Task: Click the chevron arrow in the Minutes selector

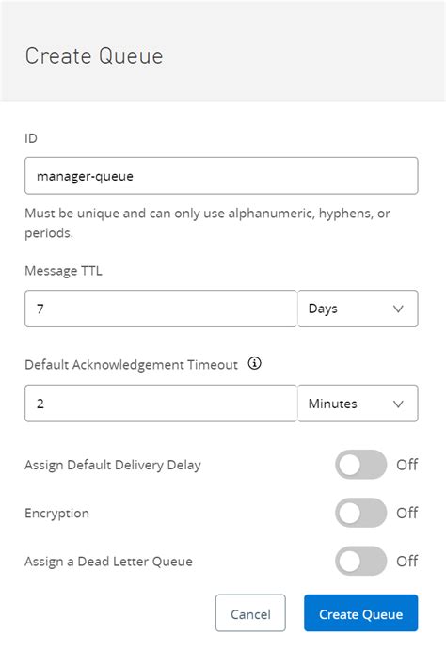Action: coord(398,404)
